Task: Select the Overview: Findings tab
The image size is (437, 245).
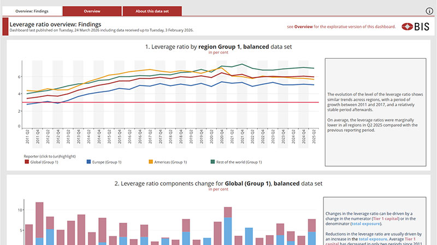Action: (32, 11)
